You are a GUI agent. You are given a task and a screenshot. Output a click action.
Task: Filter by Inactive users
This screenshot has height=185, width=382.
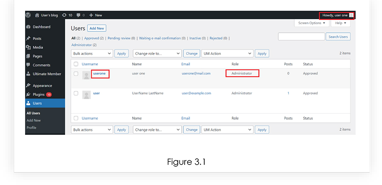click(x=197, y=38)
